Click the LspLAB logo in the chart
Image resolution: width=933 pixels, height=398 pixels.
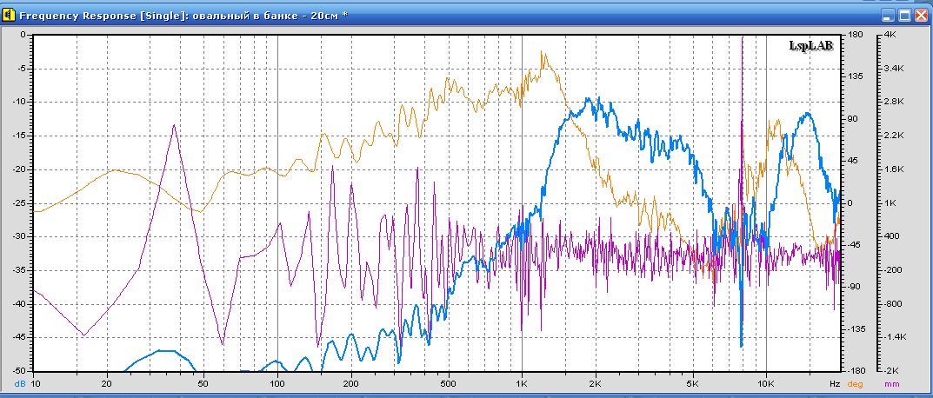[x=811, y=45]
